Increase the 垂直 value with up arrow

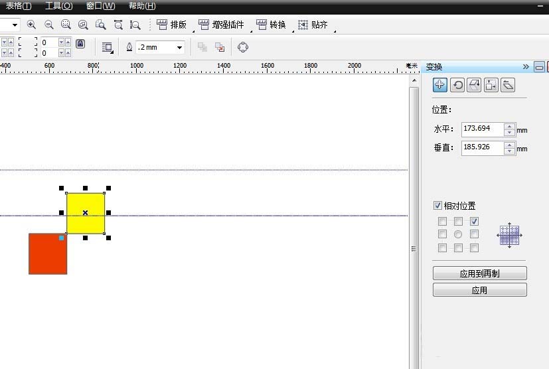tap(509, 145)
